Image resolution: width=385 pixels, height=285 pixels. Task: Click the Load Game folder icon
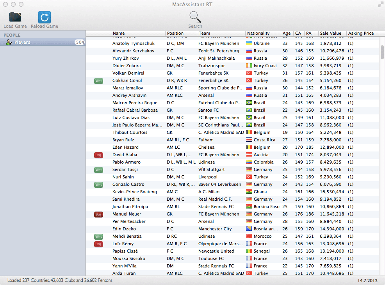(15, 17)
